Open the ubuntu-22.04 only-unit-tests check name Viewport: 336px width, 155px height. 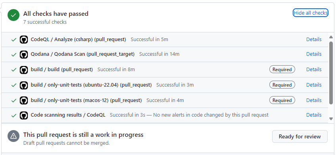click(91, 85)
